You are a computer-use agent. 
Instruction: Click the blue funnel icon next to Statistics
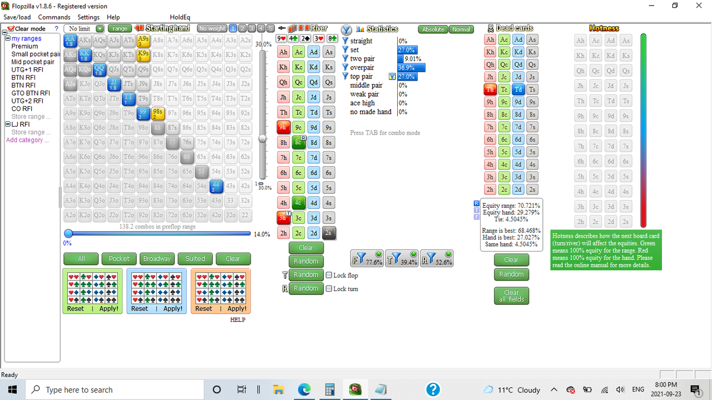[347, 30]
